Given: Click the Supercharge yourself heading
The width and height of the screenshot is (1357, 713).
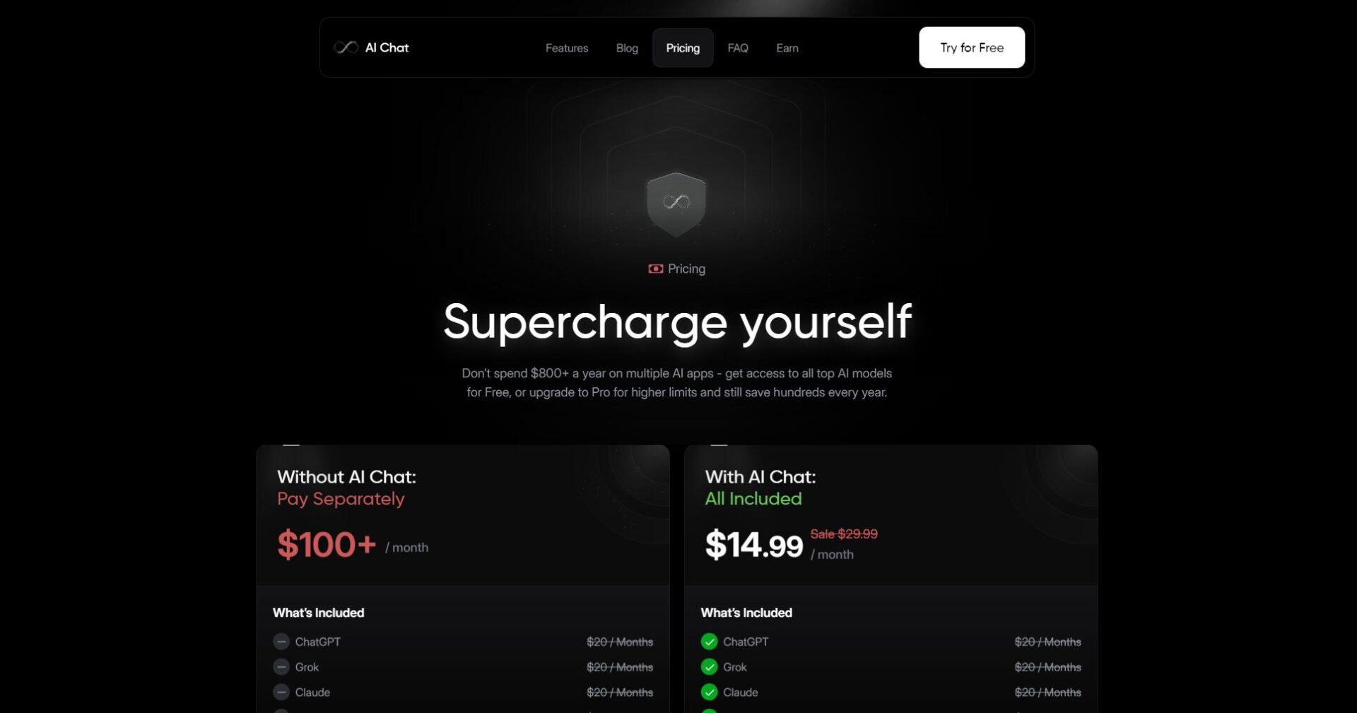Looking at the screenshot, I should pos(677,322).
